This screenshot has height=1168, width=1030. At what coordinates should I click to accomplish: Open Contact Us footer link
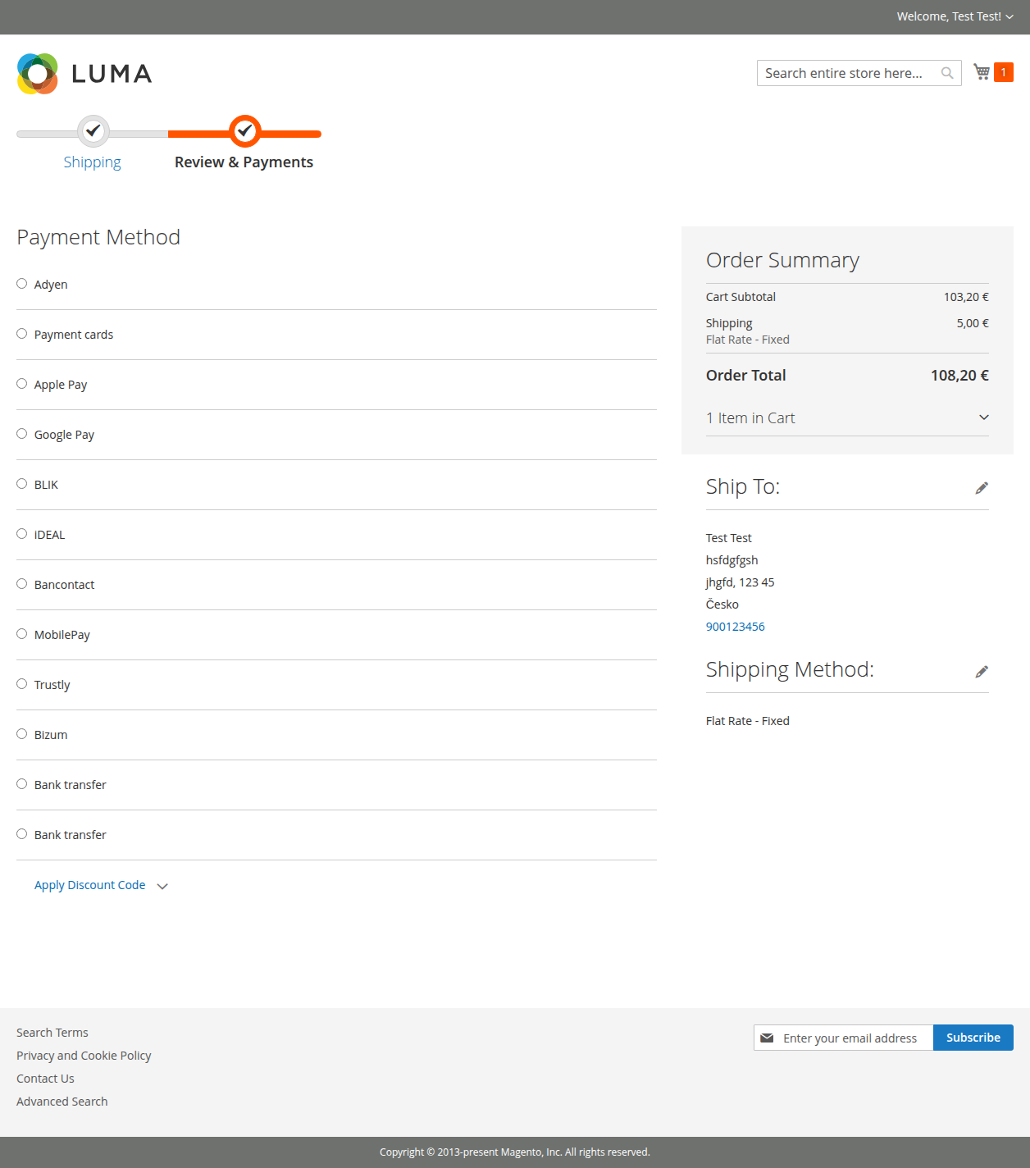(x=45, y=1079)
